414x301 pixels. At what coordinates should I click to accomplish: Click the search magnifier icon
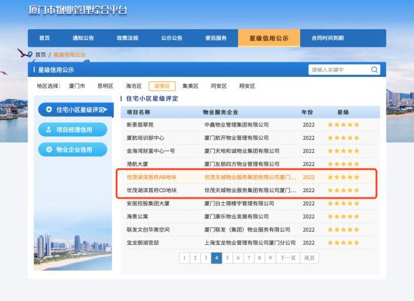tap(374, 69)
